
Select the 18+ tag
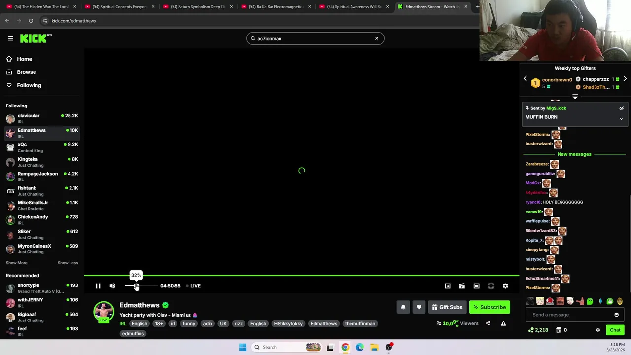[x=159, y=324]
